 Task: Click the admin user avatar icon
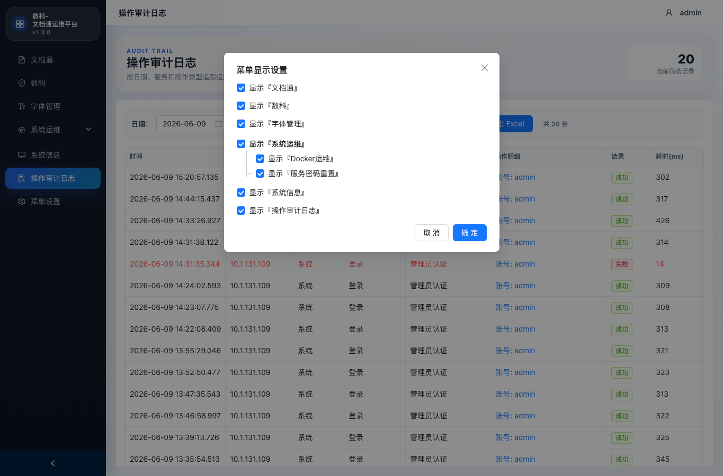(669, 13)
